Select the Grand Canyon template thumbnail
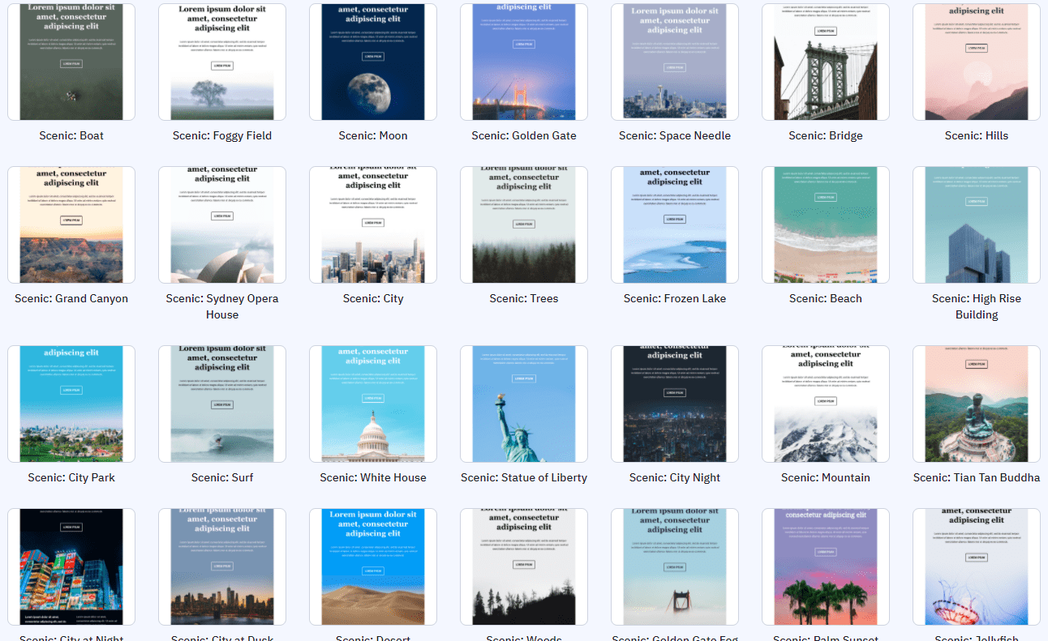The image size is (1048, 641). 71,225
